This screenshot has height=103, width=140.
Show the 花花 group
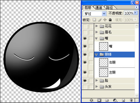[x=85, y=26]
